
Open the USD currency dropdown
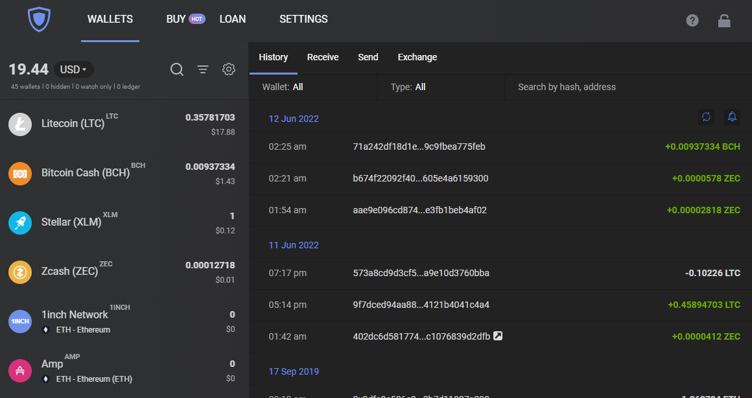[x=74, y=69]
